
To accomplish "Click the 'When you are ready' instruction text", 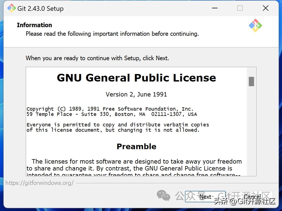I will click(x=97, y=58).
